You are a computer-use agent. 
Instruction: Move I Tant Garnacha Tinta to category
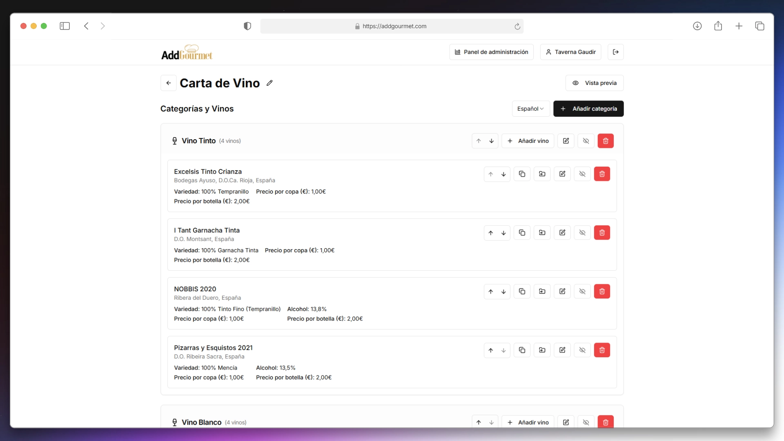(542, 233)
